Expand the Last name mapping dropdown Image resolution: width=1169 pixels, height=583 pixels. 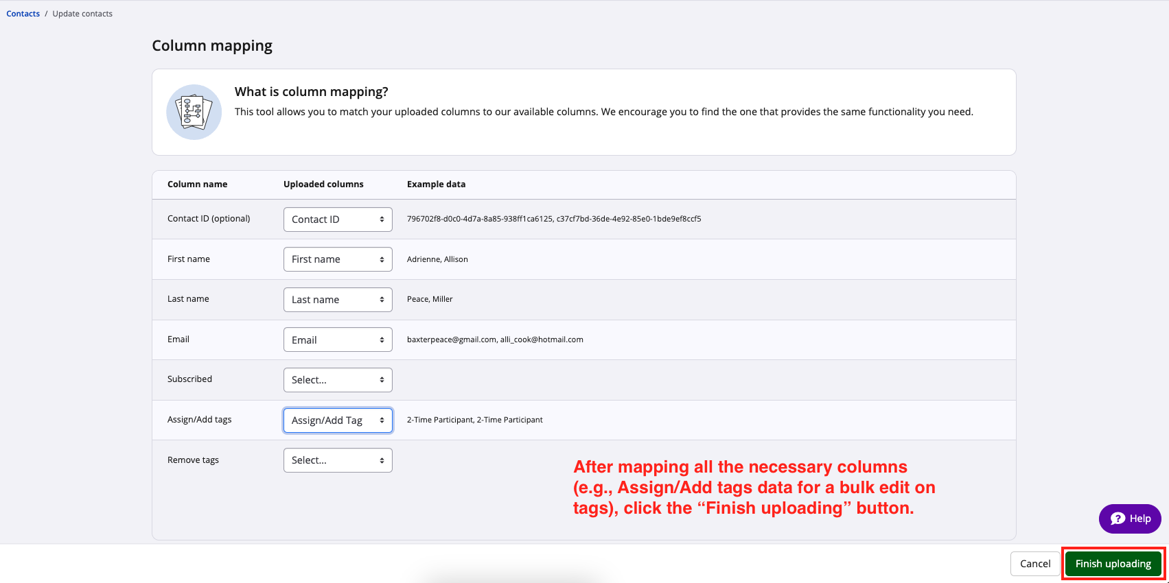point(338,300)
